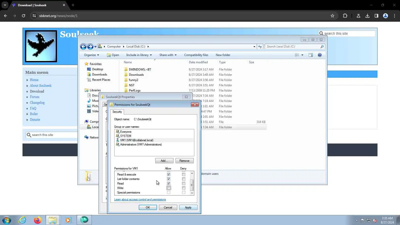The image size is (400, 225).
Task: Open Learn about access control and permissions
Action: click(x=140, y=199)
